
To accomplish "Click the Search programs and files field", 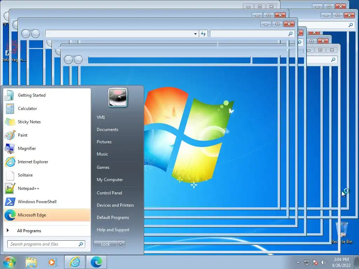I will point(46,244).
